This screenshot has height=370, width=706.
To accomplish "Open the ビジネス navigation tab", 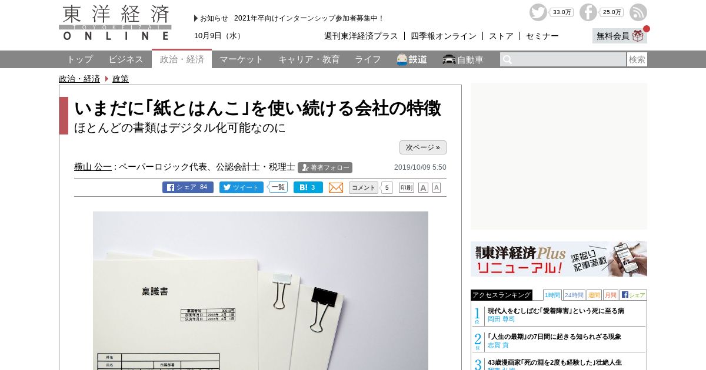I will [x=126, y=59].
